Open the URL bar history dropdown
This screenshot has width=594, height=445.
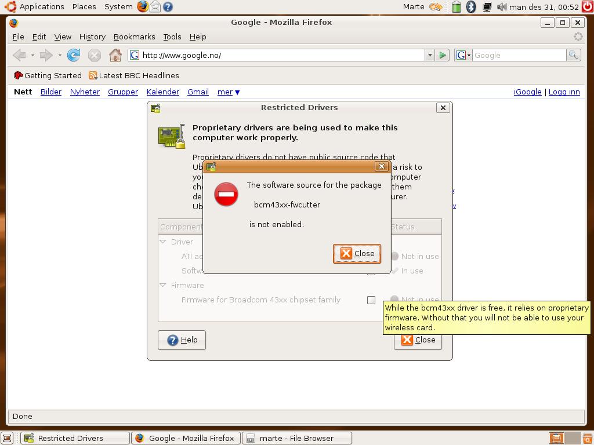[x=430, y=55]
